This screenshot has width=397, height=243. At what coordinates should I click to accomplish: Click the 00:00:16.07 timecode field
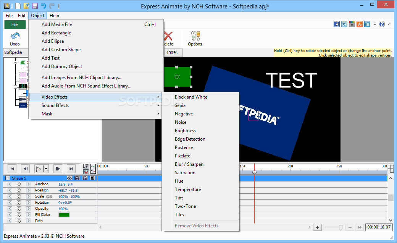379,227
